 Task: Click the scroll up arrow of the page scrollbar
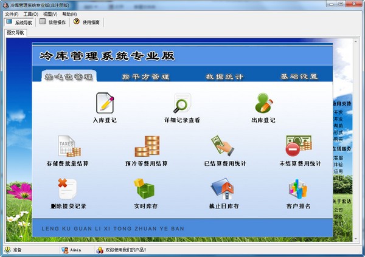tap(355, 41)
